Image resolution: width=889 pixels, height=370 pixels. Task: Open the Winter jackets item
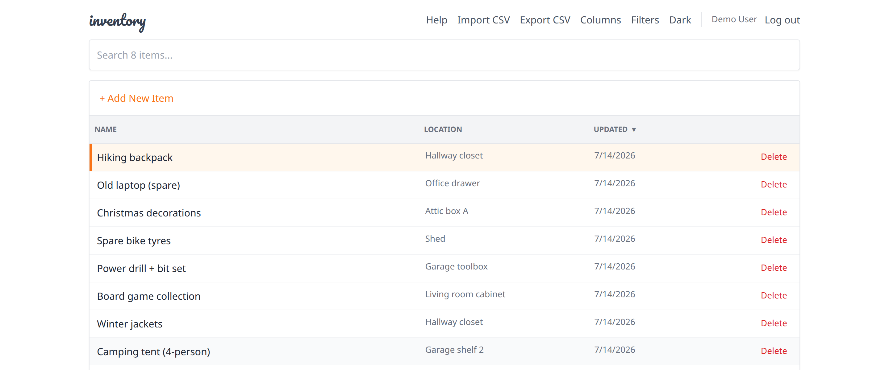coord(129,324)
